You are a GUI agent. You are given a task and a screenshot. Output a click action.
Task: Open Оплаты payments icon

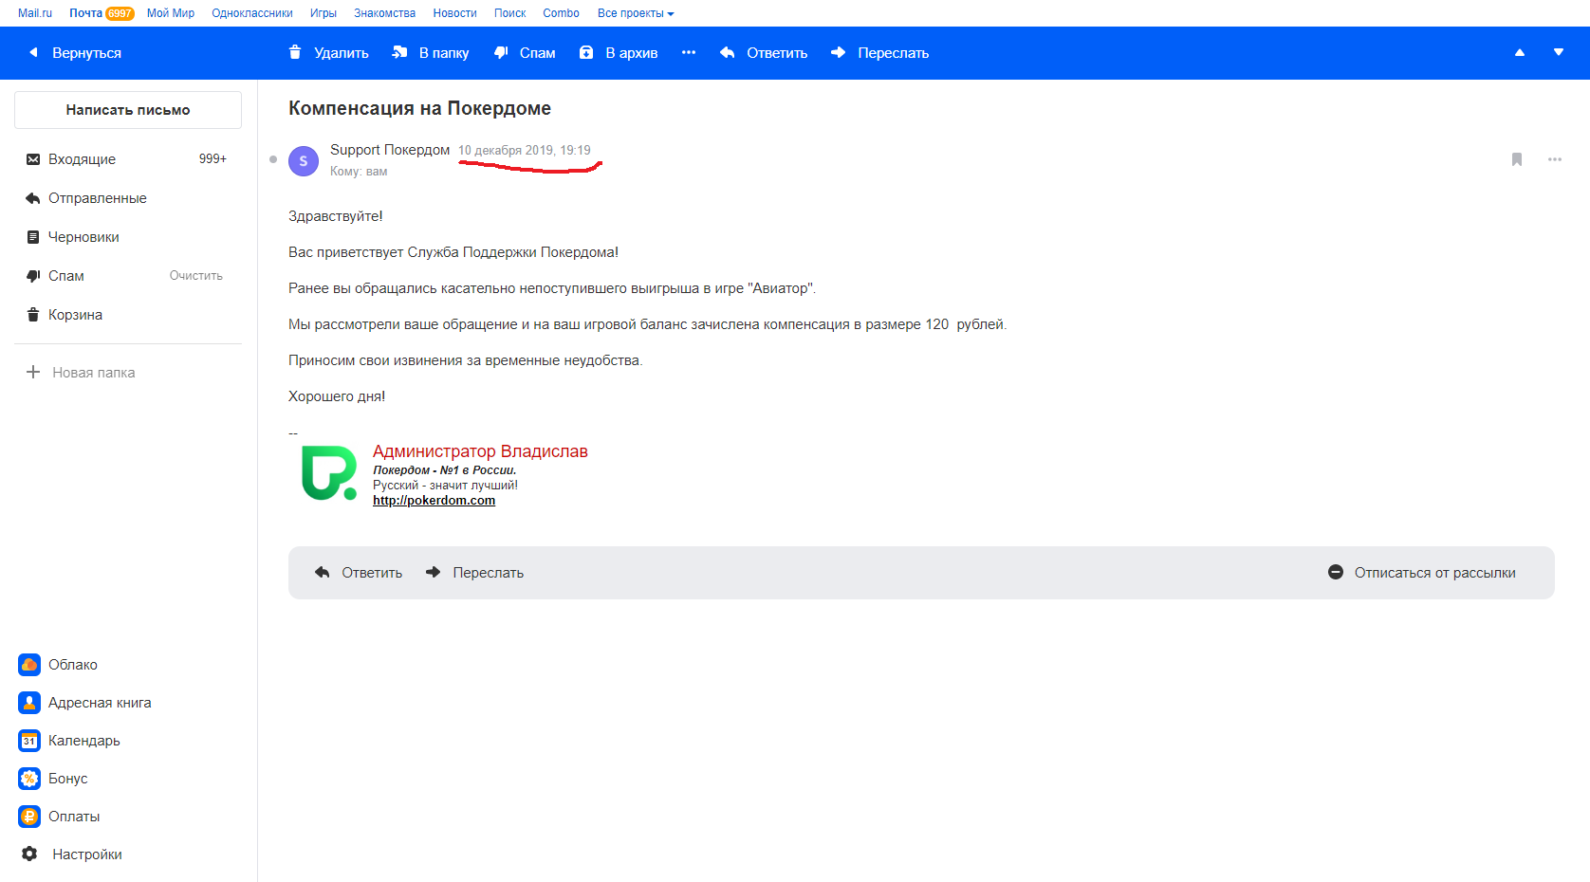coord(29,817)
